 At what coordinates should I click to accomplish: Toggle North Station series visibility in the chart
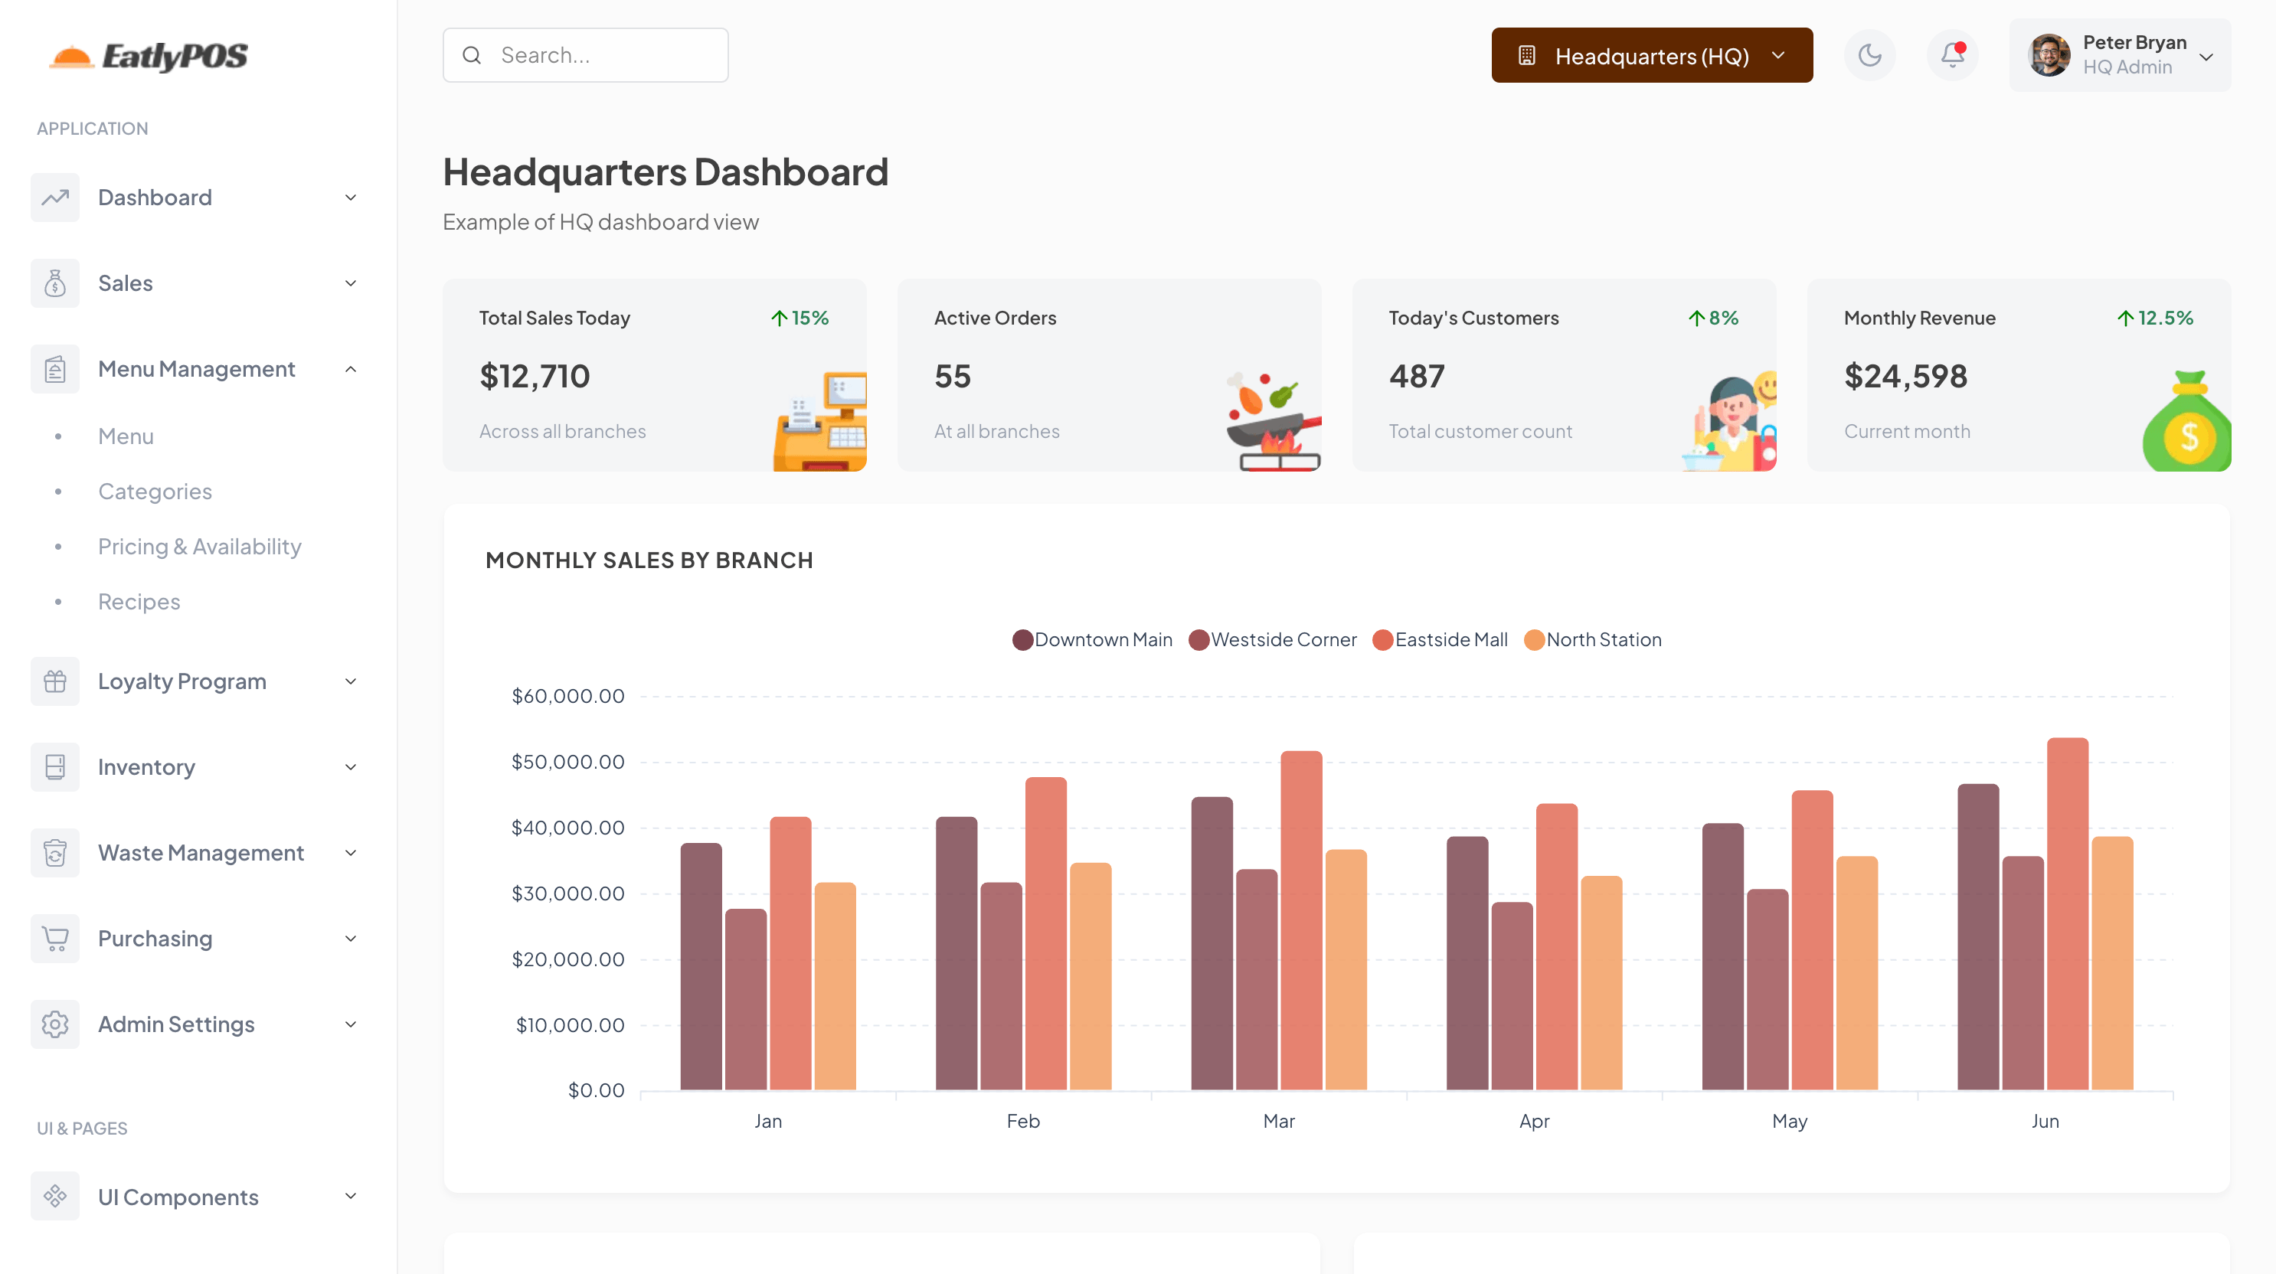coord(1593,639)
